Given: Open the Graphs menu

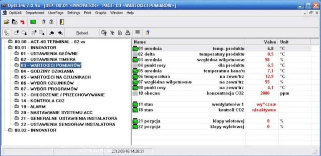Looking at the screenshot, I should coord(101,13).
